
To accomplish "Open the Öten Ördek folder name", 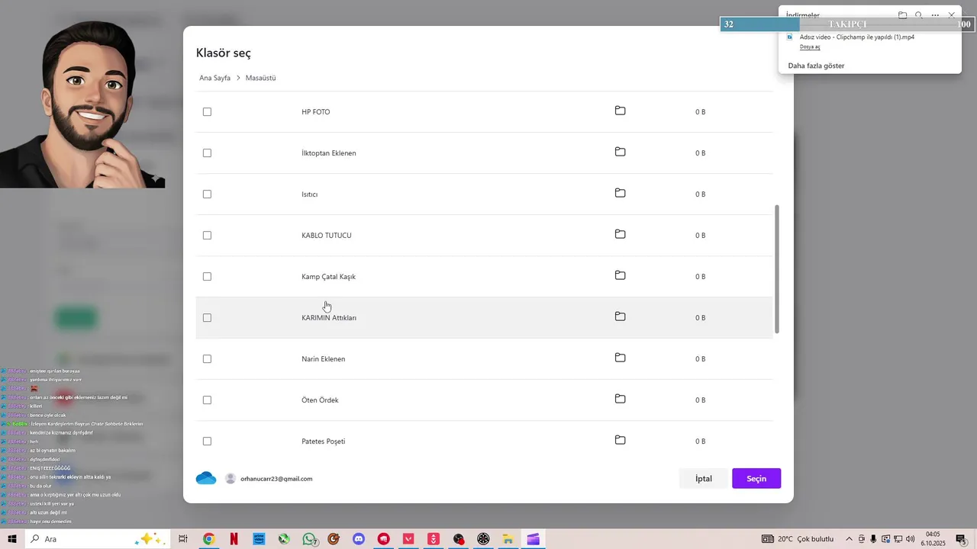I will click(x=320, y=400).
